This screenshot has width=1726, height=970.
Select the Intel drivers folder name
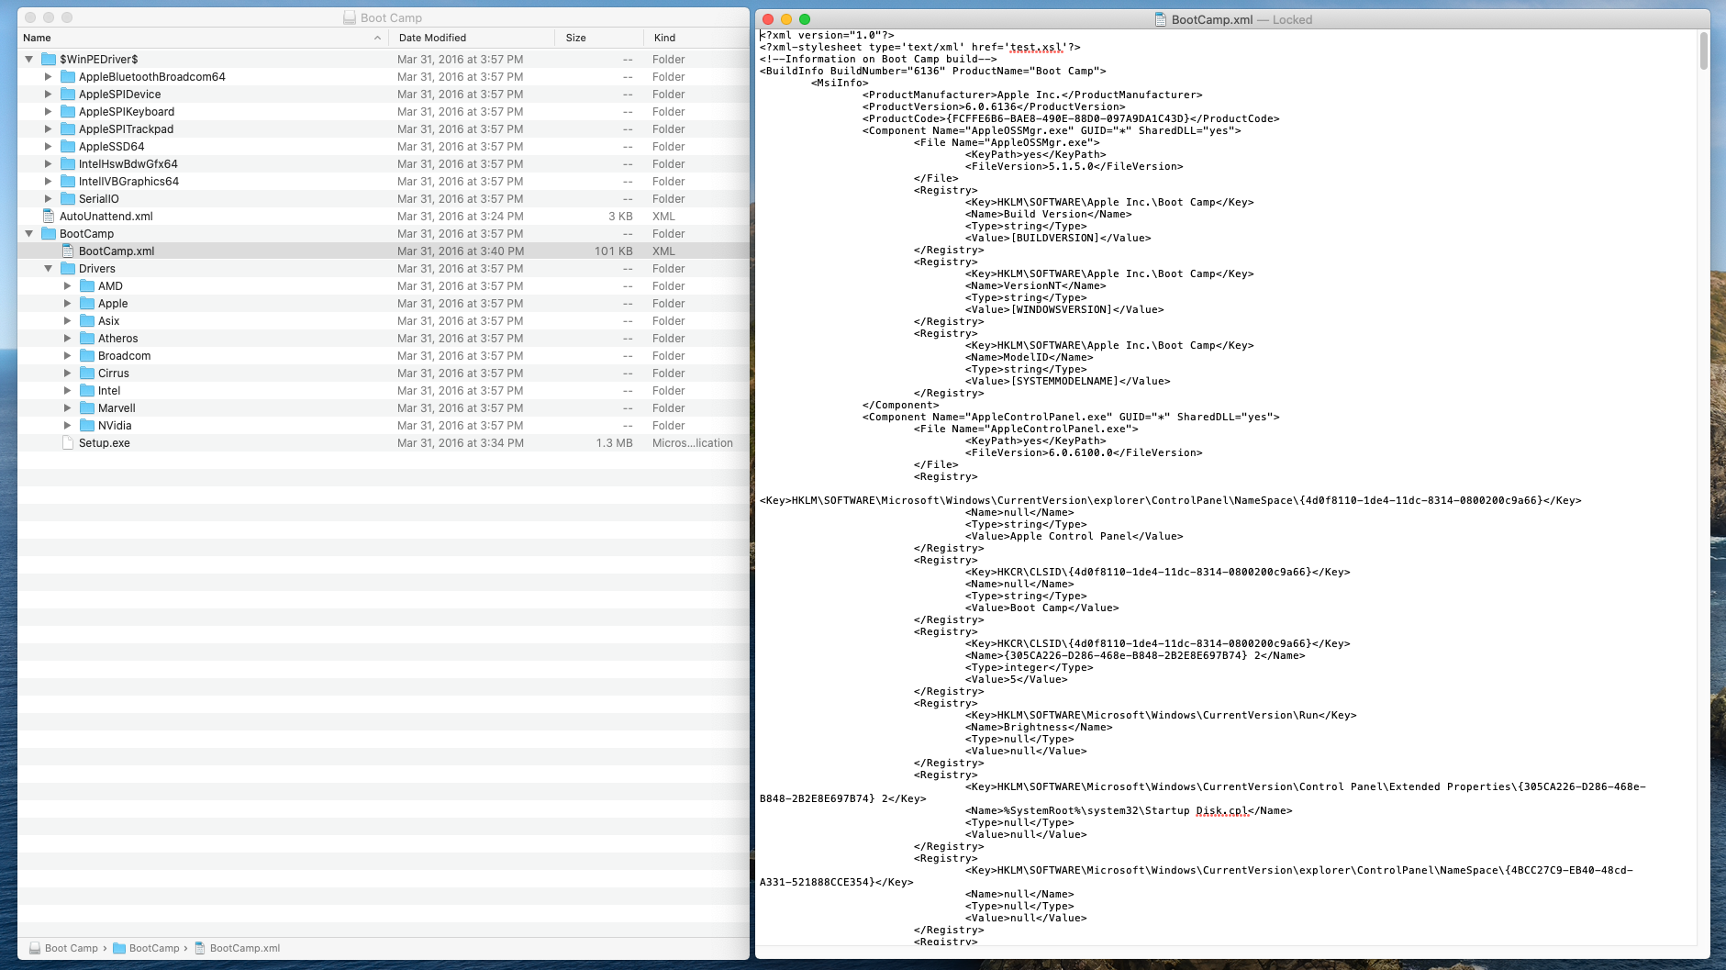point(109,391)
